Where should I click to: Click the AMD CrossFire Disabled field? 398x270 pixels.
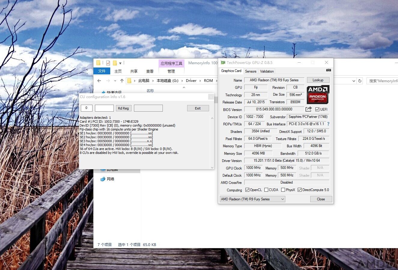pyautogui.click(x=287, y=182)
